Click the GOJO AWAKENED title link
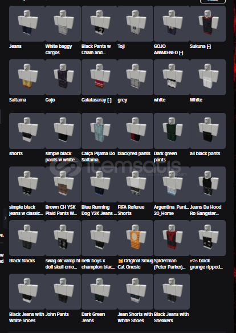The height and width of the screenshot is (333, 236). click(x=169, y=50)
